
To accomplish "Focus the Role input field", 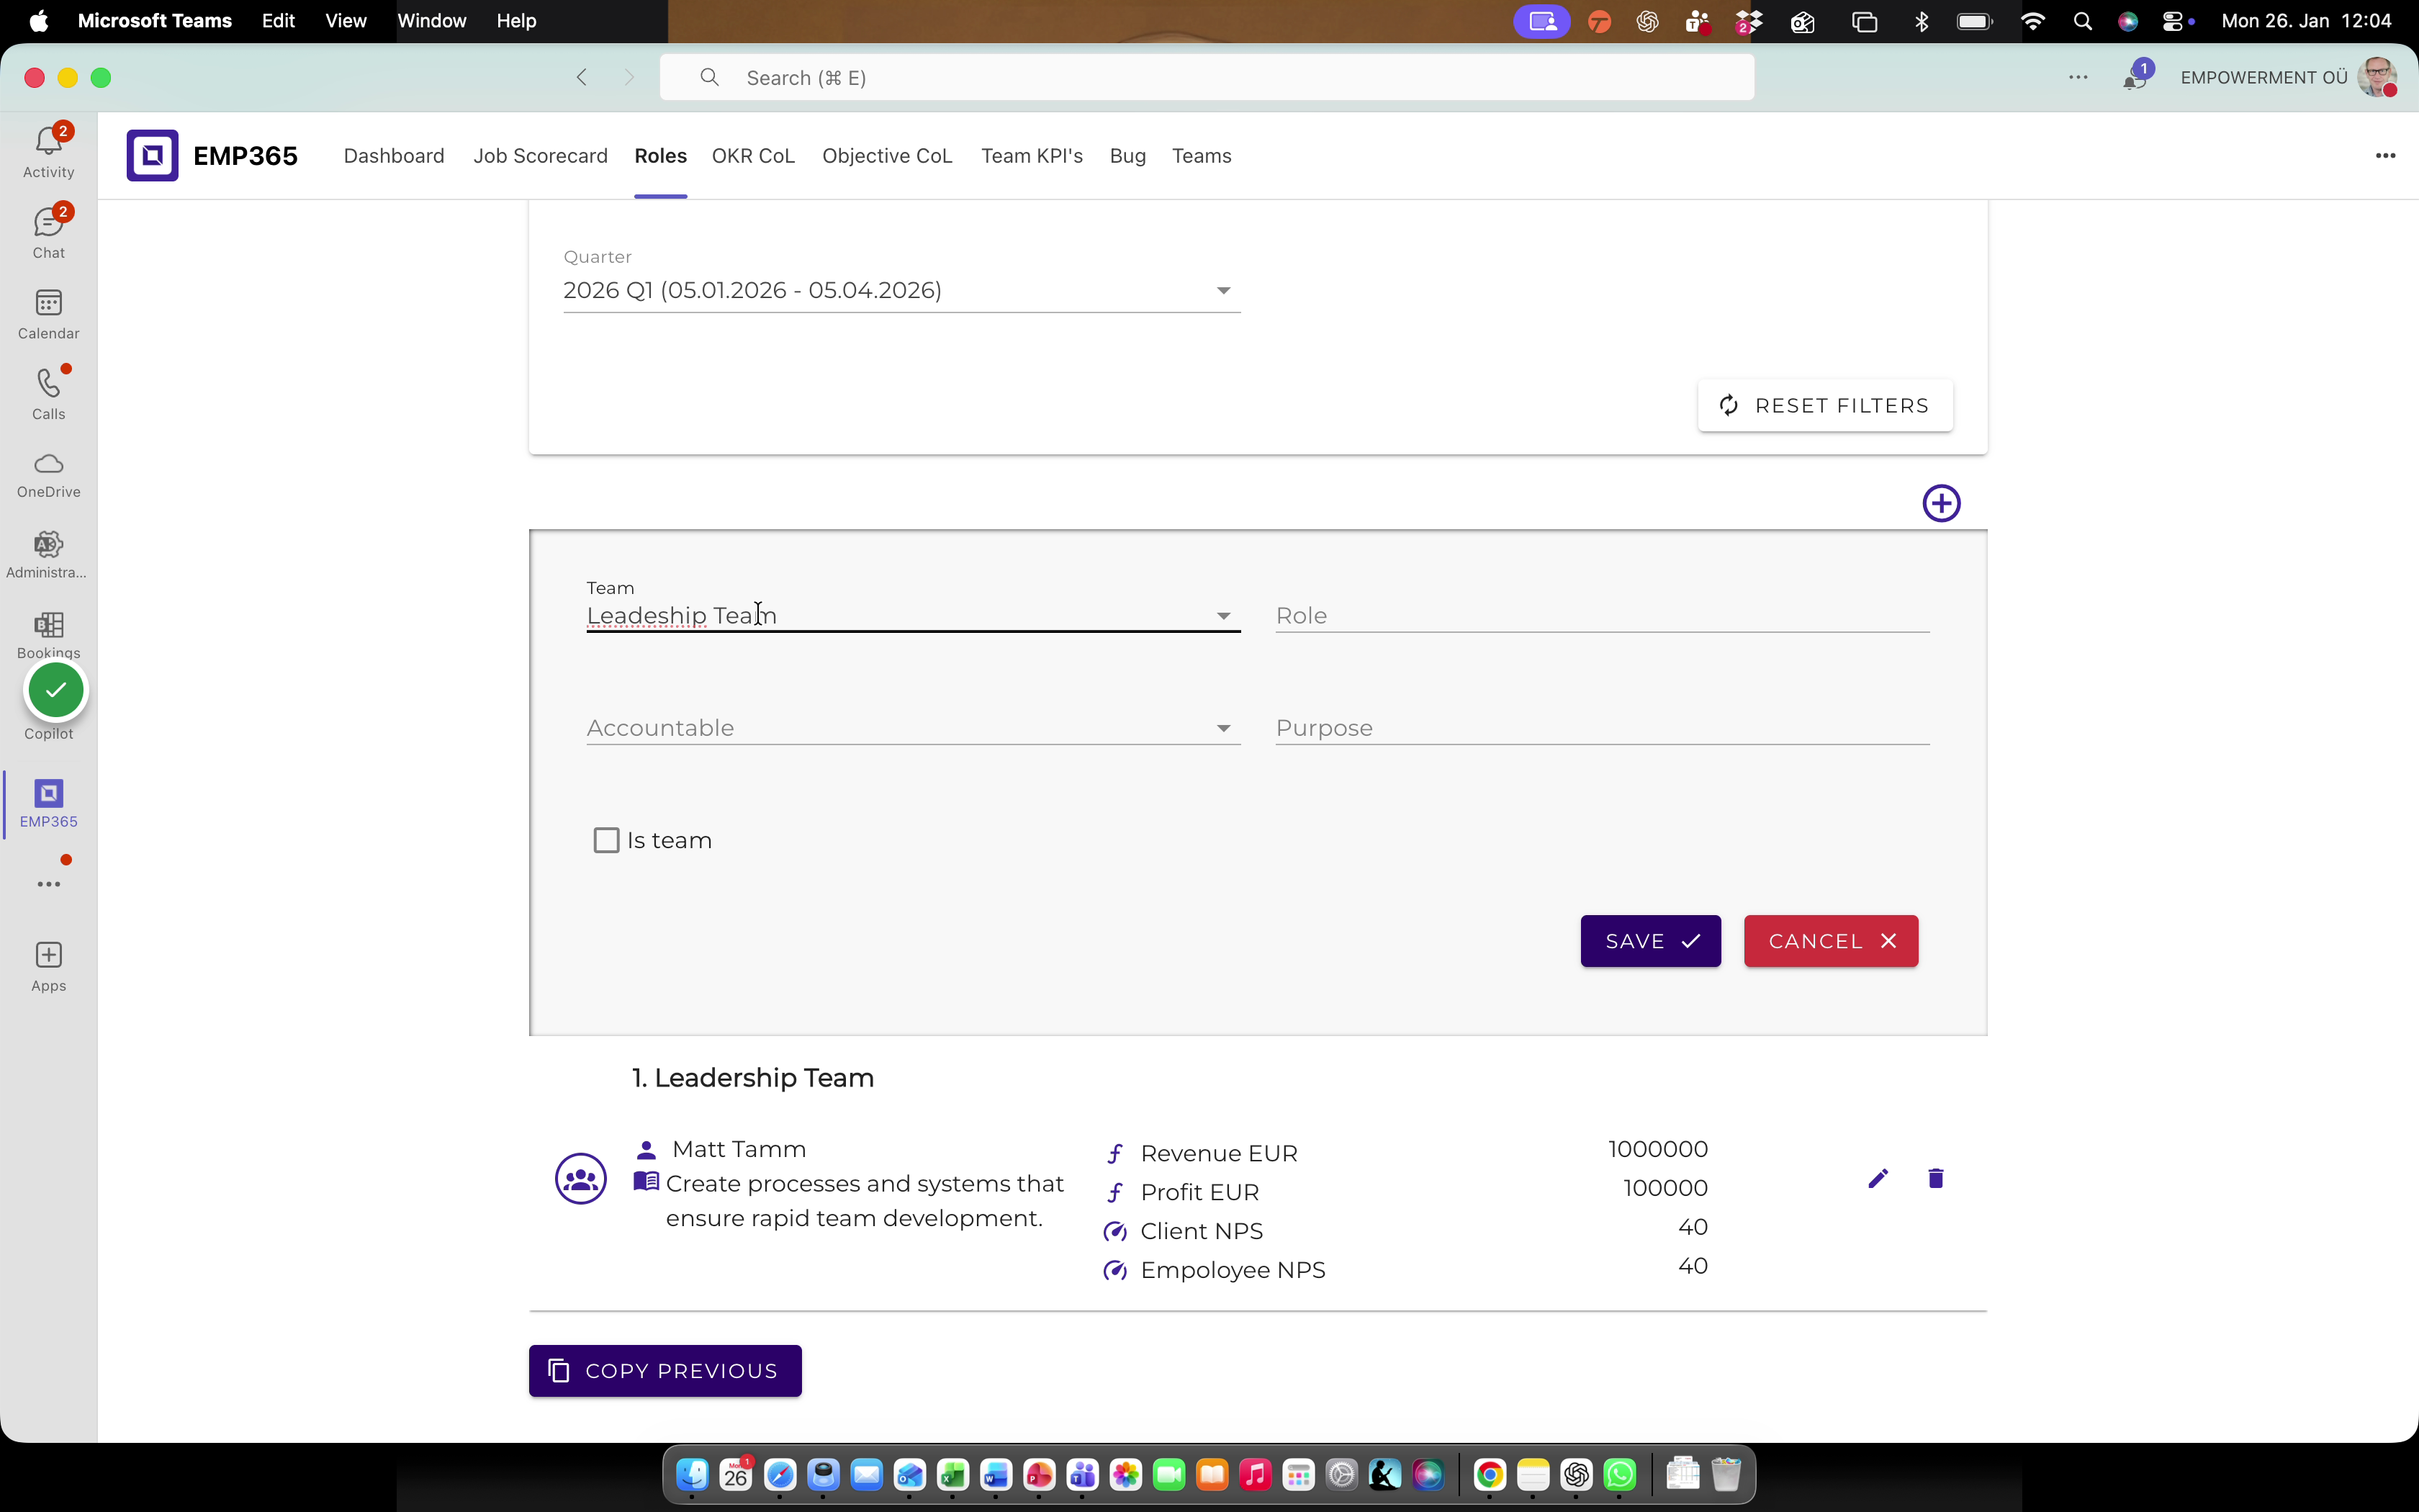I will click(x=1603, y=616).
